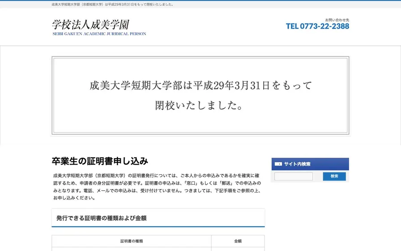Click the table header 証明書の種類

[x=132, y=241]
